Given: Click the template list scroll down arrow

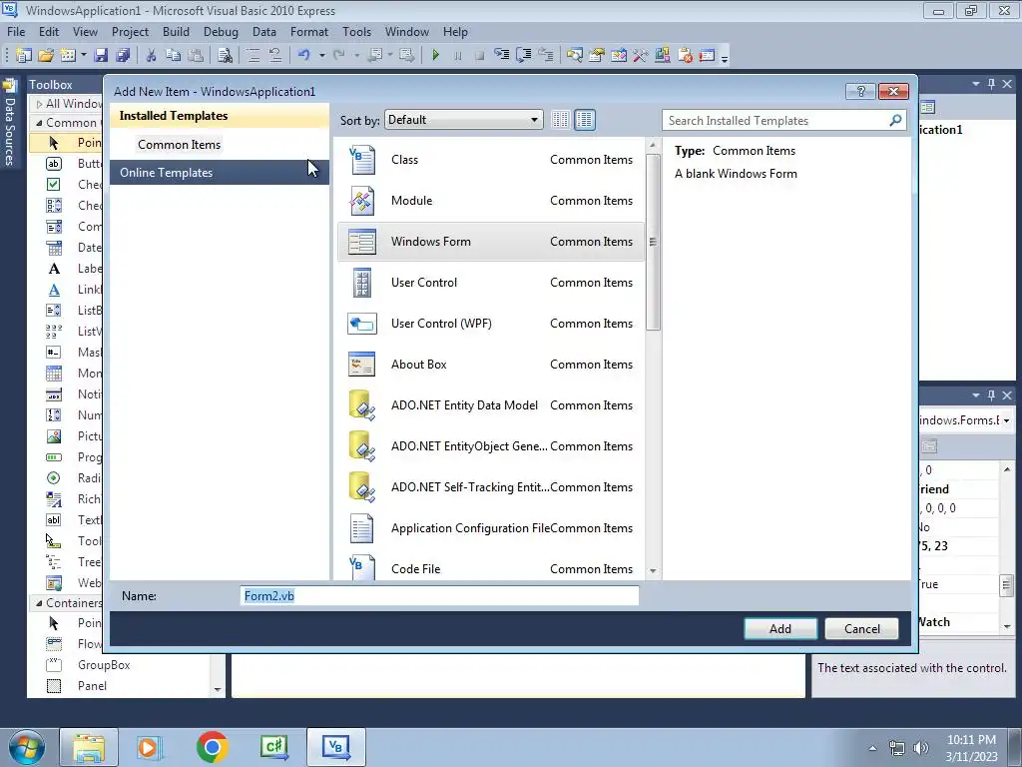Looking at the screenshot, I should coord(653,571).
